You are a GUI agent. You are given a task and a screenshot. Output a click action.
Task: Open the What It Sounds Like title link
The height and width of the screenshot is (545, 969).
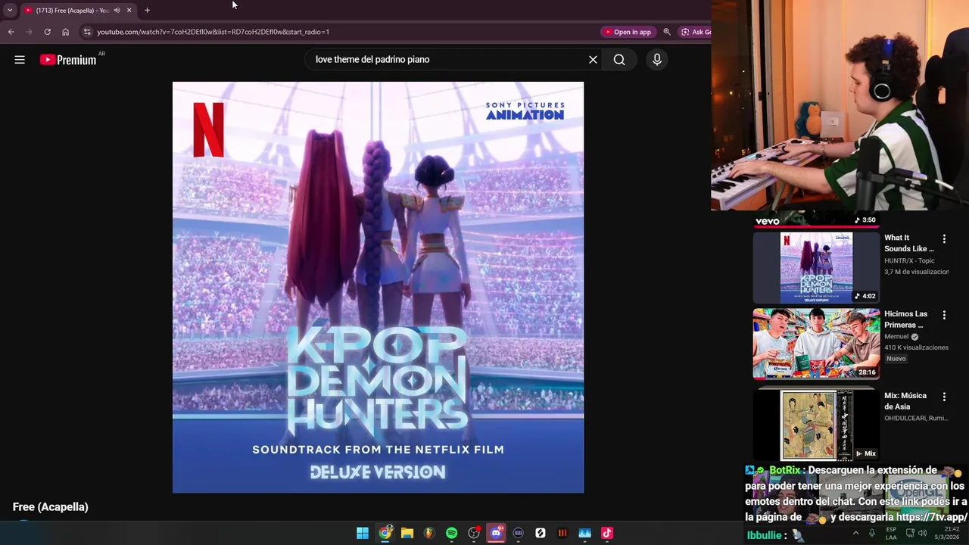point(909,243)
